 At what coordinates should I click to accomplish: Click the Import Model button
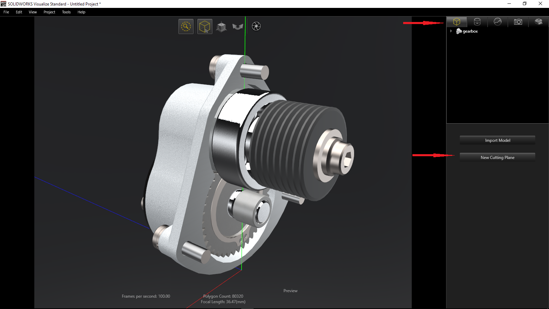[497, 140]
